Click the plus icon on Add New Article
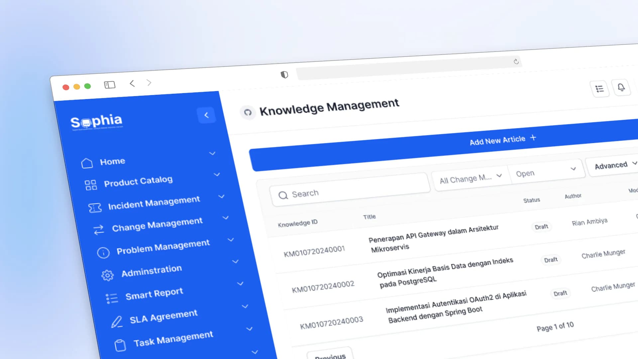Viewport: 638px width, 359px height. pyautogui.click(x=533, y=138)
